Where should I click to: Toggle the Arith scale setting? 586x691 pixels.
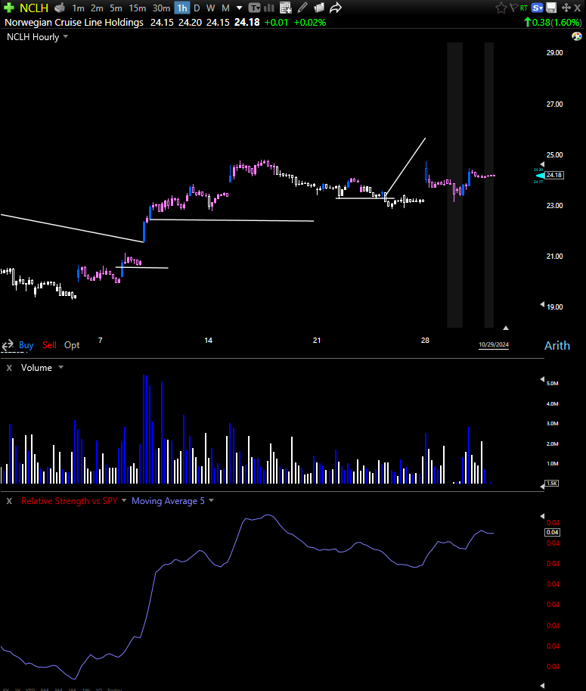[557, 345]
